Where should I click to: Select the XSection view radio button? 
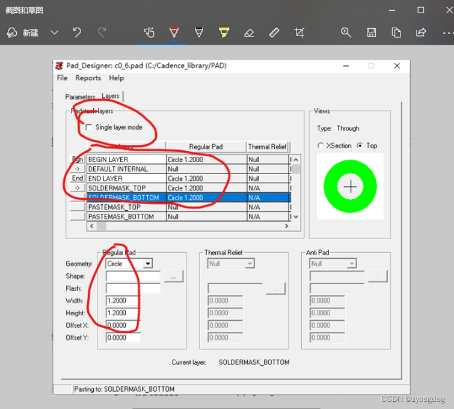click(x=321, y=145)
